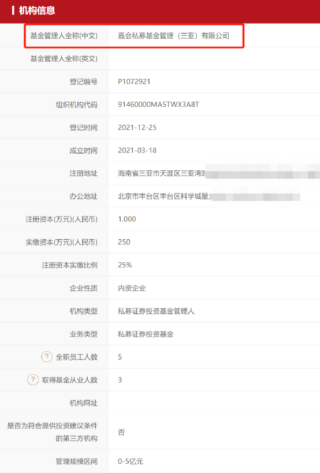Image resolution: width=320 pixels, height=473 pixels.
Task: Click the 登记时间 label
Action: (x=84, y=128)
